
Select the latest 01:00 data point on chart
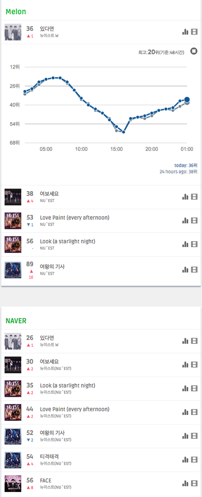[x=187, y=100]
